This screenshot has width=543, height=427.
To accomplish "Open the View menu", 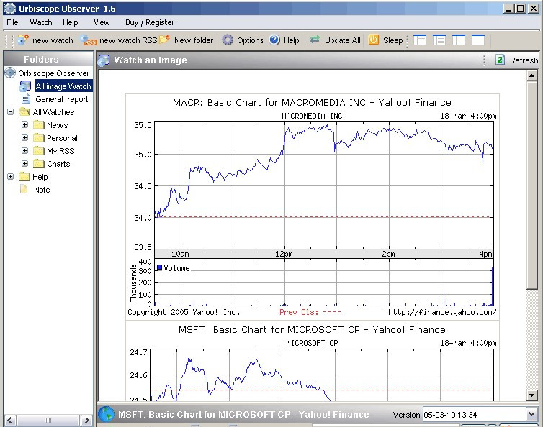I will 102,22.
